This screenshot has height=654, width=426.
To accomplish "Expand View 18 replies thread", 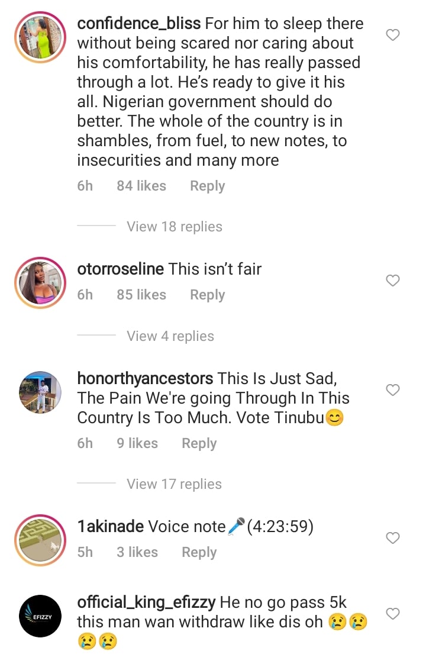I will [175, 227].
